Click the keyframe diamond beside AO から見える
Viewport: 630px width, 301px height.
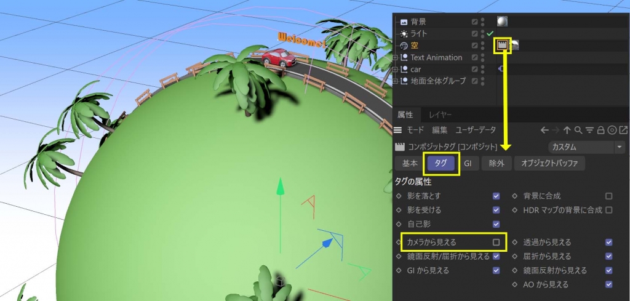click(x=515, y=284)
